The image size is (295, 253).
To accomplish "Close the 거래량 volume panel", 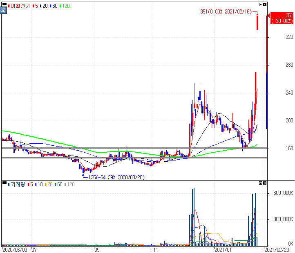I will click(x=265, y=183).
